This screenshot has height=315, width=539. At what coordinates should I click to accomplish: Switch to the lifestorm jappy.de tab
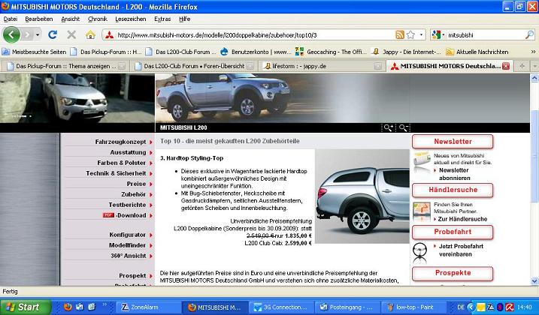(322, 66)
